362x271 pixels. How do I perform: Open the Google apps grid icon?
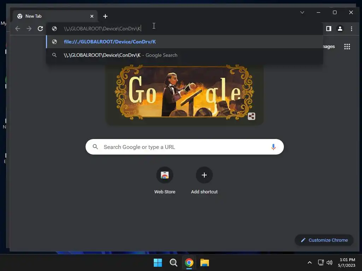347,47
